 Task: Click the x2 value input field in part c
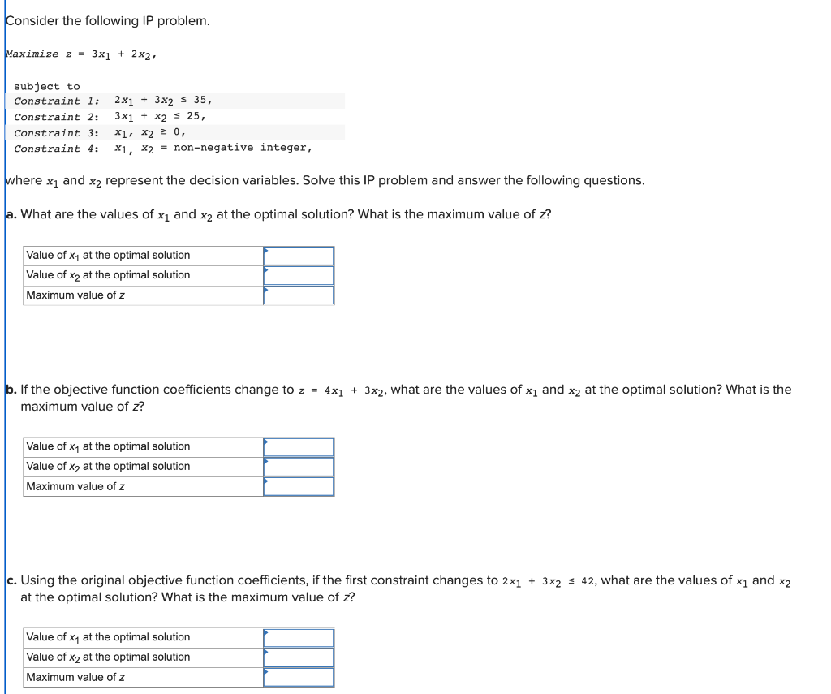[299, 657]
